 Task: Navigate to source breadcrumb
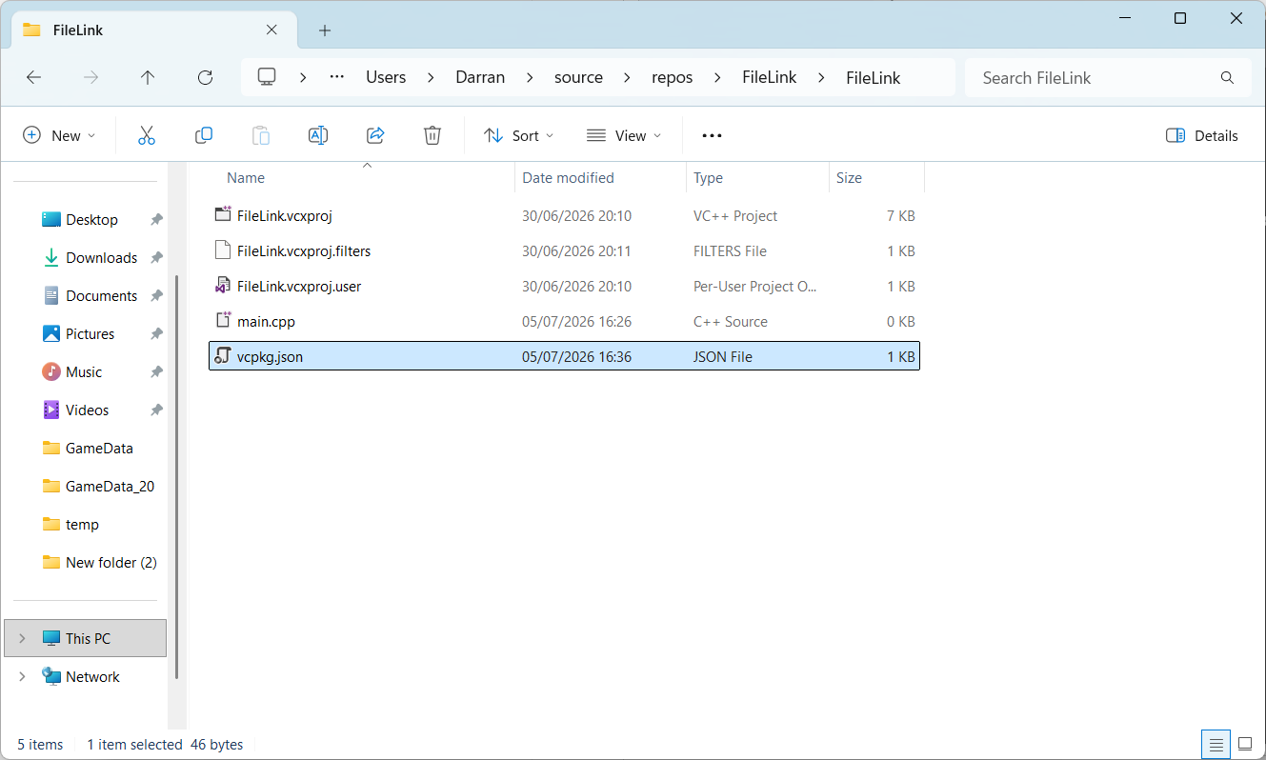click(x=578, y=78)
